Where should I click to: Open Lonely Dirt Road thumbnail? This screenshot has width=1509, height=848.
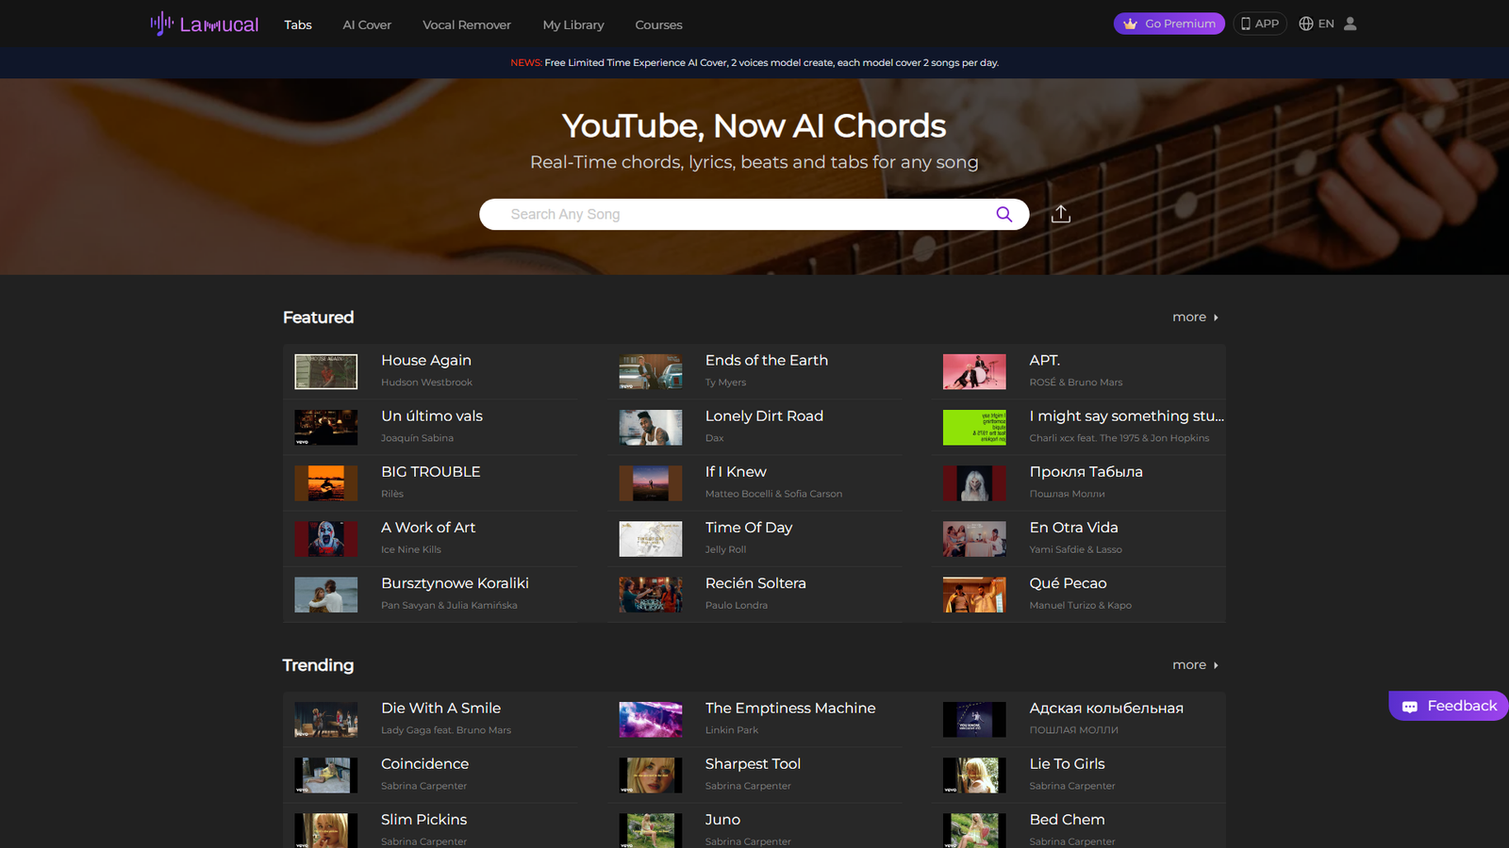pos(651,427)
